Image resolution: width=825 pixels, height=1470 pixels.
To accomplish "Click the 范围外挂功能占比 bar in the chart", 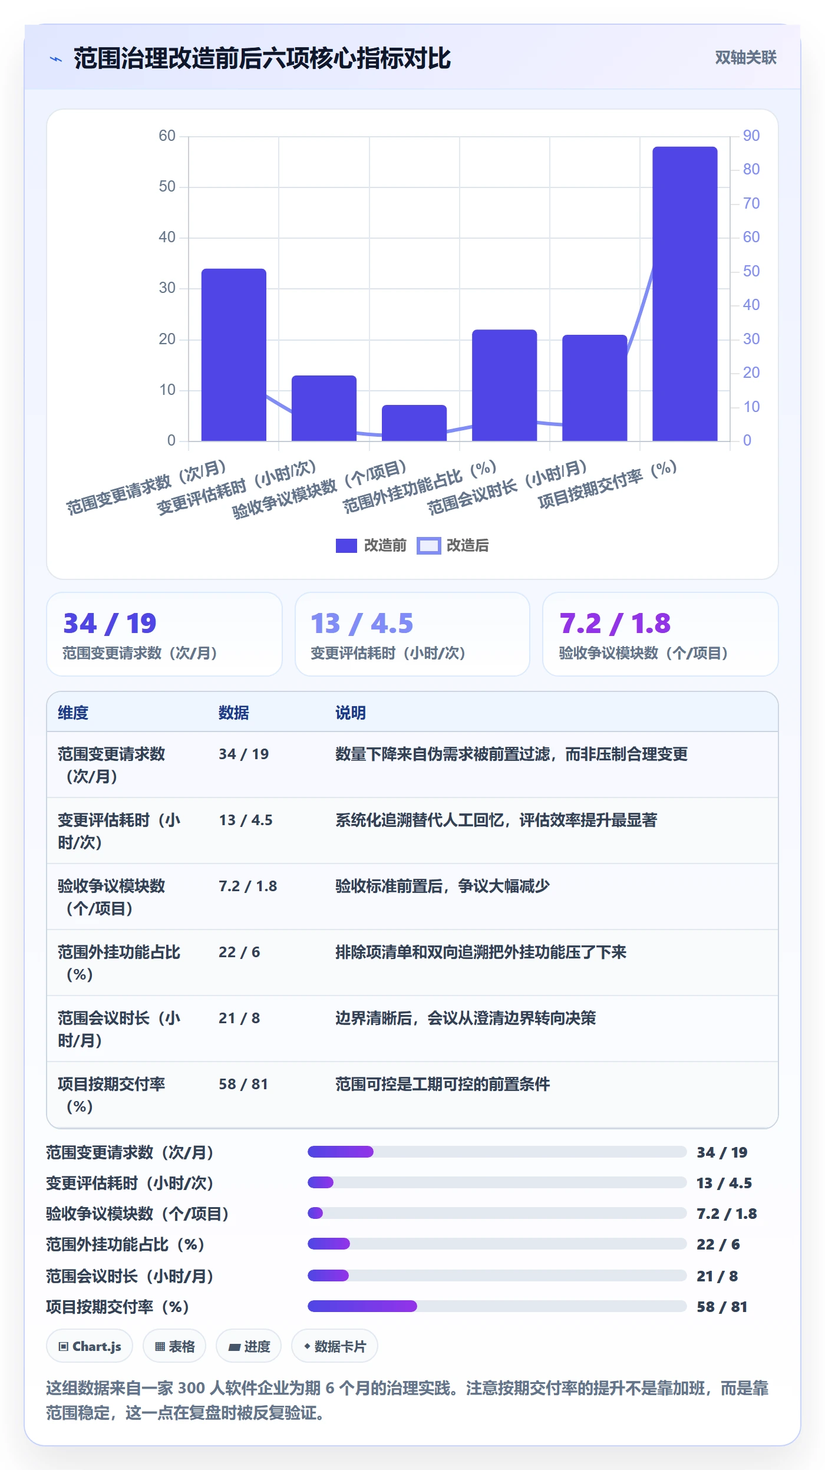I will (x=504, y=385).
